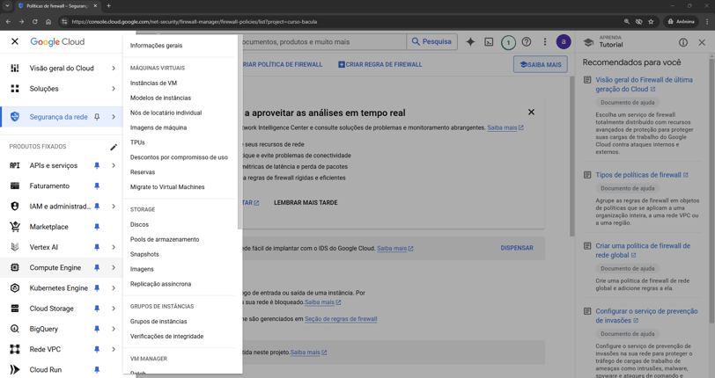Expand the Segurança da rede submenu arrow
The width and height of the screenshot is (715, 378).
[114, 117]
